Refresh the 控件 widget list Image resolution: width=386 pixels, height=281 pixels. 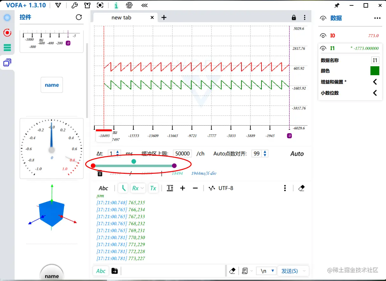point(79,17)
